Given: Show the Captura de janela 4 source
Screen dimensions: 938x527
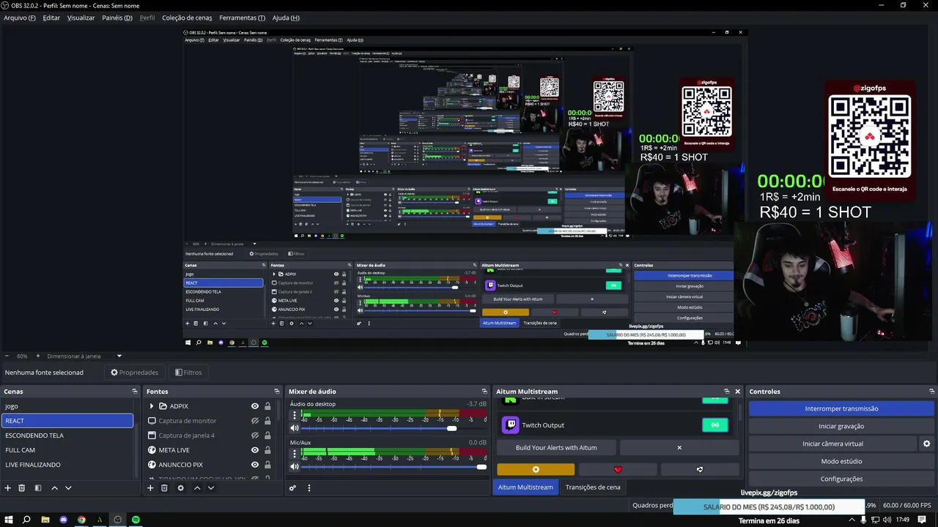Looking at the screenshot, I should point(255,436).
